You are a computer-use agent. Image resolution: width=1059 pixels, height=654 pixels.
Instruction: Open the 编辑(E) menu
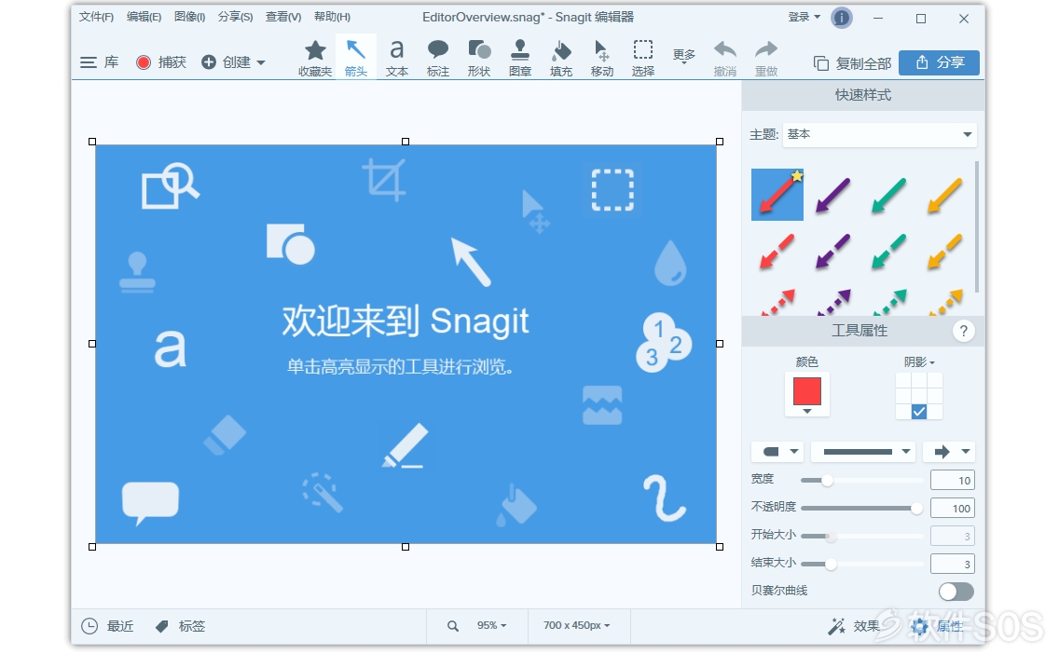(x=144, y=17)
